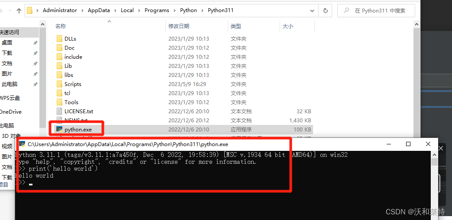Click the search box for Python311
Viewport: 452px width, 220px height.
(x=376, y=11)
